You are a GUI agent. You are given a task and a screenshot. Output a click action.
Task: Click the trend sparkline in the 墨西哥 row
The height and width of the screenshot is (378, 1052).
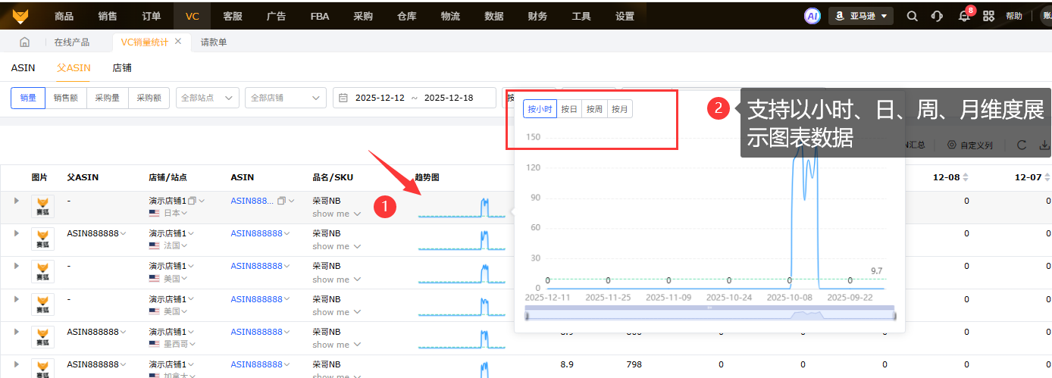462,338
